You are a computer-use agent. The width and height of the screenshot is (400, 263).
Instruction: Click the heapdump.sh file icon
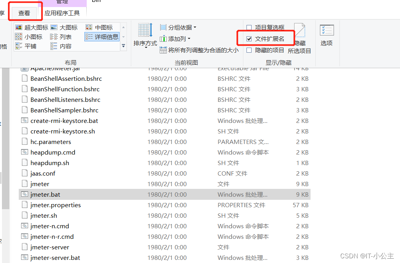click(25, 163)
